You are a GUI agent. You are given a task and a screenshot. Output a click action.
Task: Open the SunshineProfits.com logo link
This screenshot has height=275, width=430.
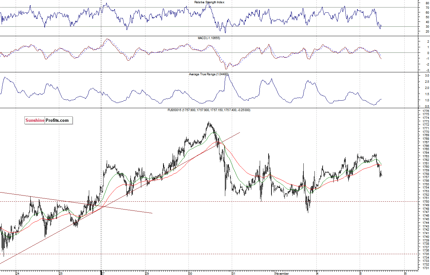49,121
